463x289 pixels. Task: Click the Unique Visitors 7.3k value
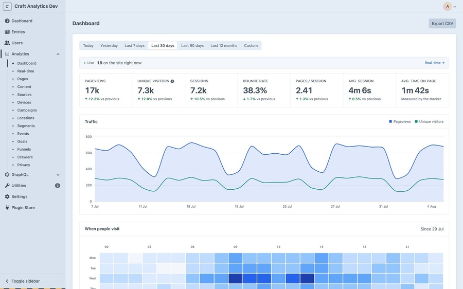point(146,91)
